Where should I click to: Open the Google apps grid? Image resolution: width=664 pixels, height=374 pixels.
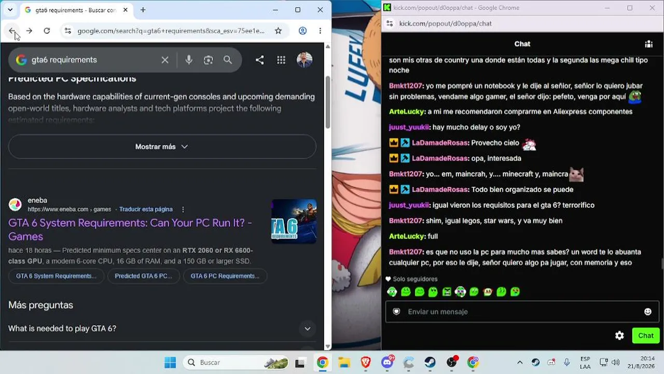281,60
